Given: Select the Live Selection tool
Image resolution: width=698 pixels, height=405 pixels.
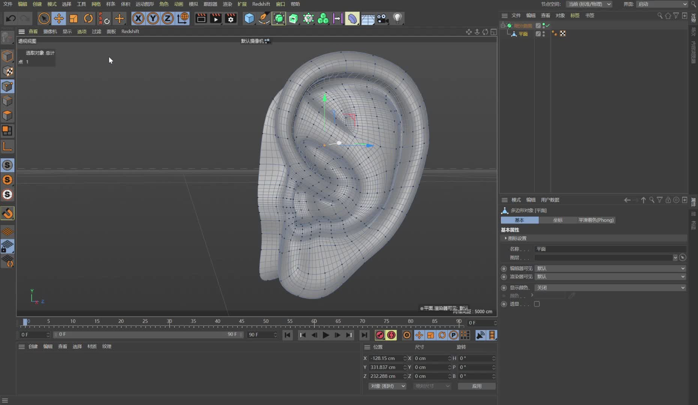Looking at the screenshot, I should coord(44,18).
